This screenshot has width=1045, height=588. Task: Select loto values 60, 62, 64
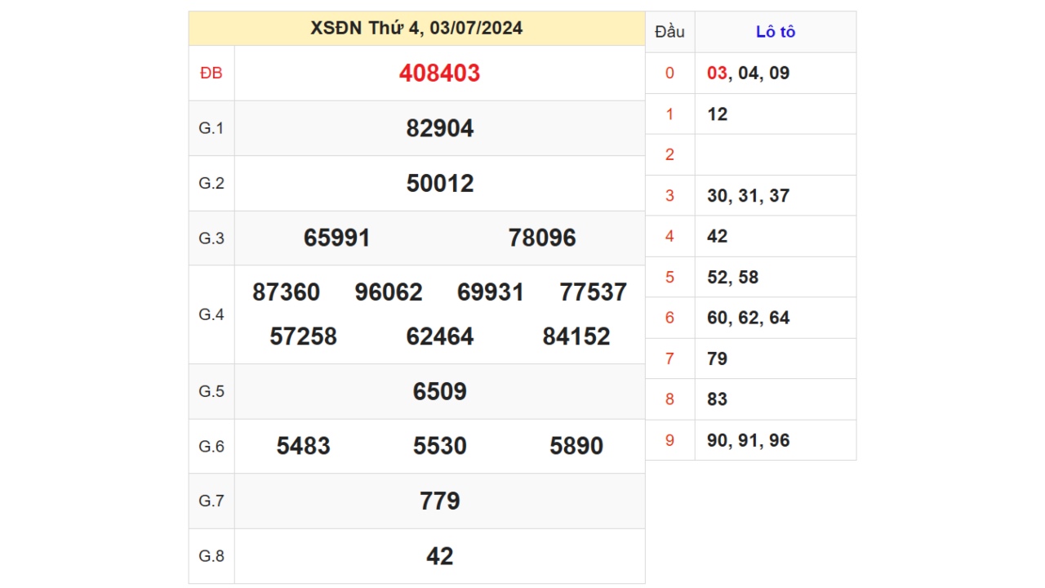pos(749,318)
